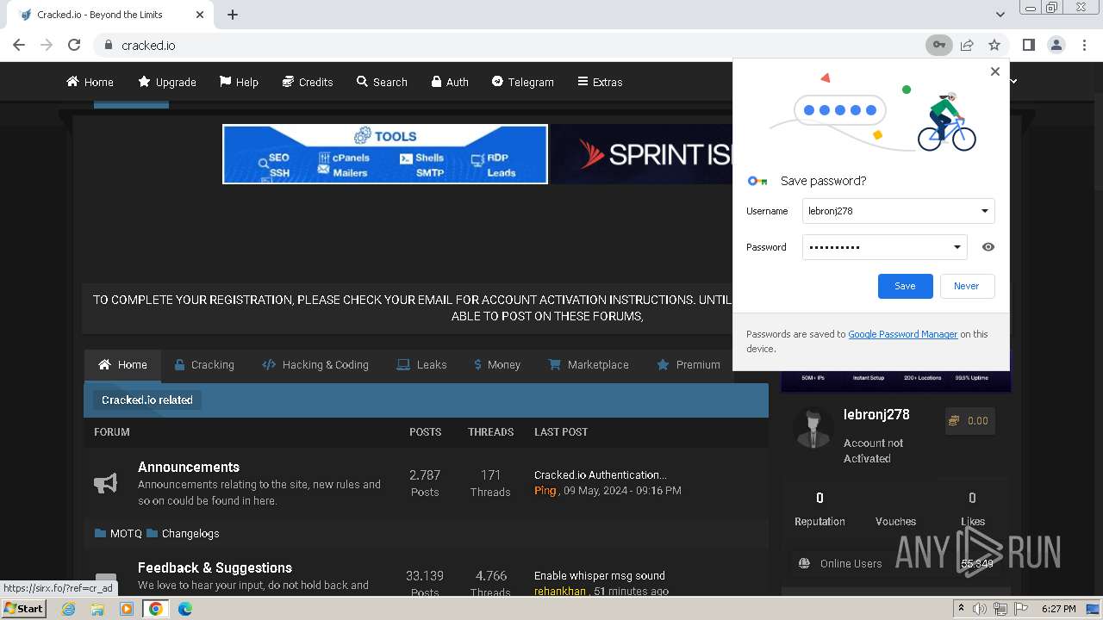
Task: Select the Cracking forum tab
Action: click(x=204, y=365)
